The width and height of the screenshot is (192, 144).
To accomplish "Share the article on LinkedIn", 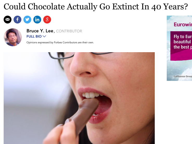I will point(37,20).
